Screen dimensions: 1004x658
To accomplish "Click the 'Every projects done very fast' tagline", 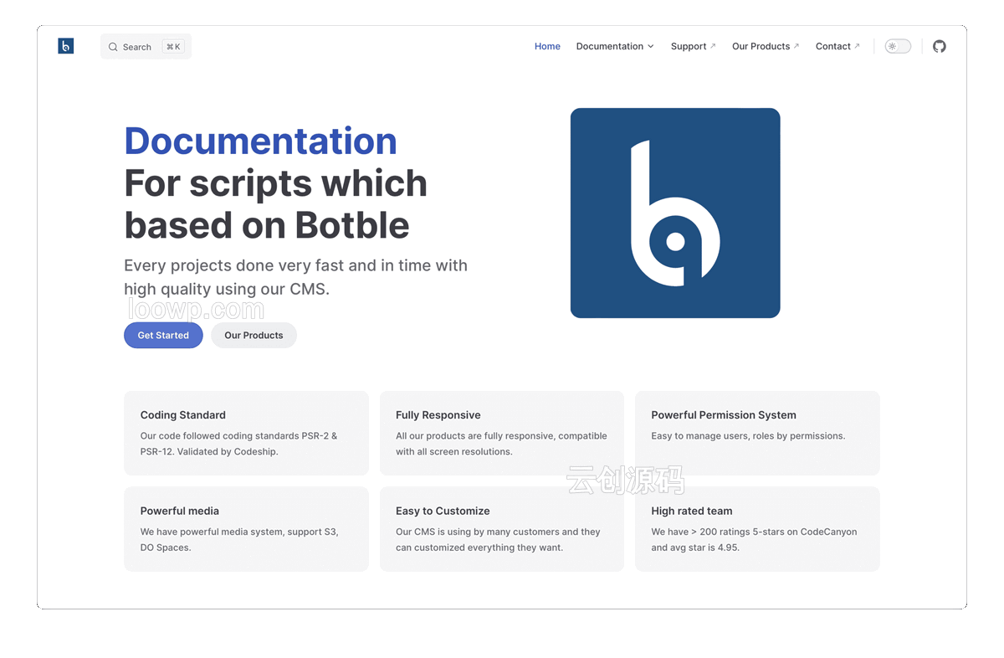I will (295, 277).
